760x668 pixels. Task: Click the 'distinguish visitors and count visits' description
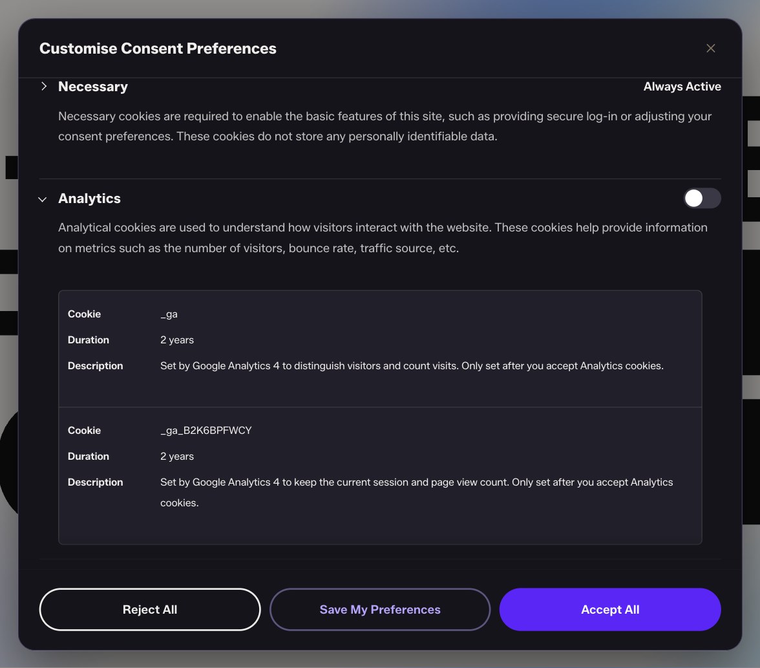point(412,366)
